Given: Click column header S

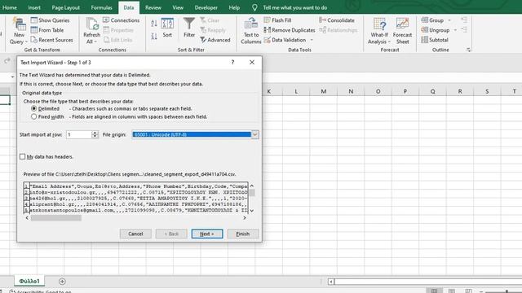Looking at the screenshot, I should tap(487, 91).
